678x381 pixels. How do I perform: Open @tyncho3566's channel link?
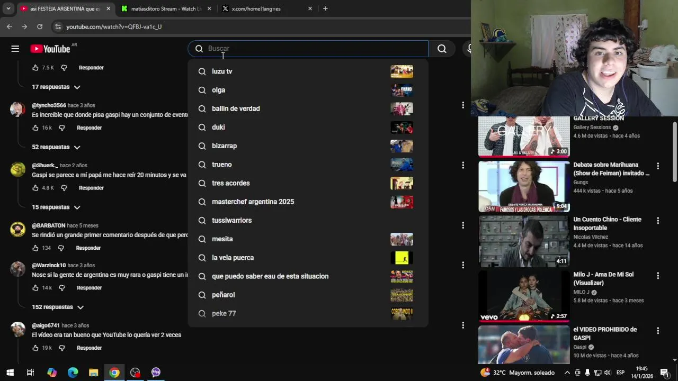point(49,105)
